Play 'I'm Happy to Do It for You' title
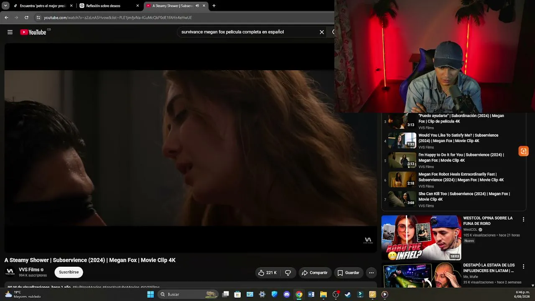This screenshot has width=535, height=301. (x=461, y=158)
